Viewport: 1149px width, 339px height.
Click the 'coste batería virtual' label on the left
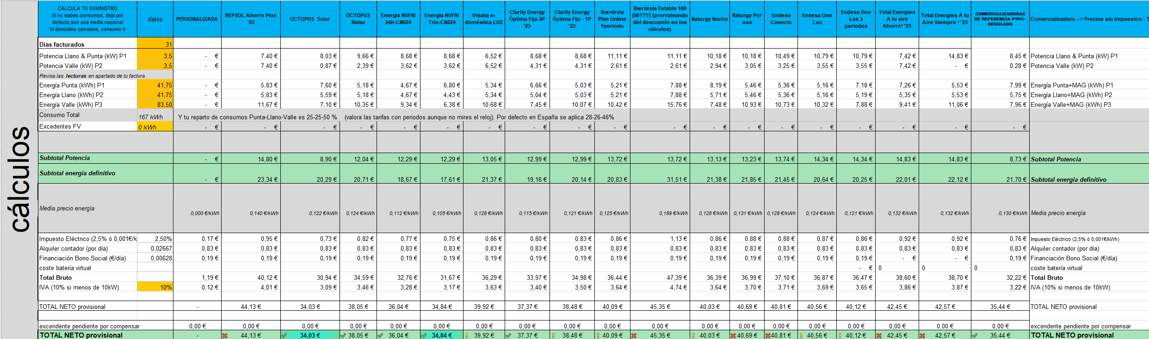tap(65, 268)
